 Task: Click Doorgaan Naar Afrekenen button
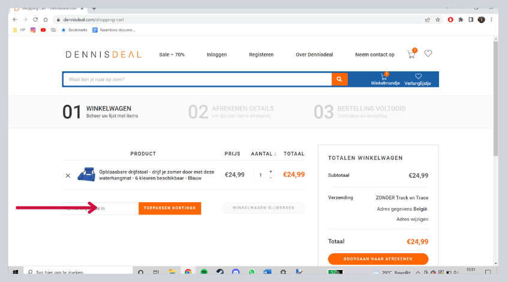[378, 259]
